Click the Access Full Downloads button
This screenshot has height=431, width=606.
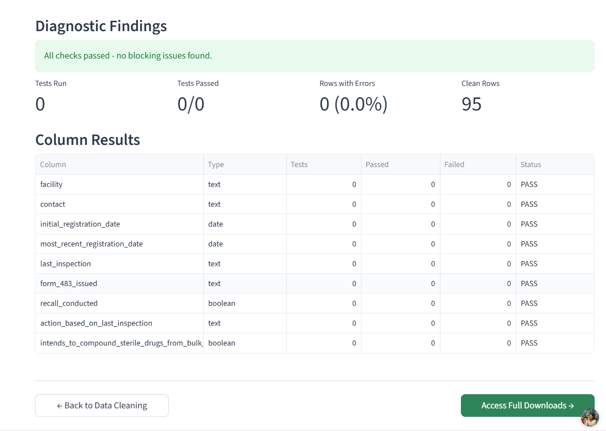527,405
